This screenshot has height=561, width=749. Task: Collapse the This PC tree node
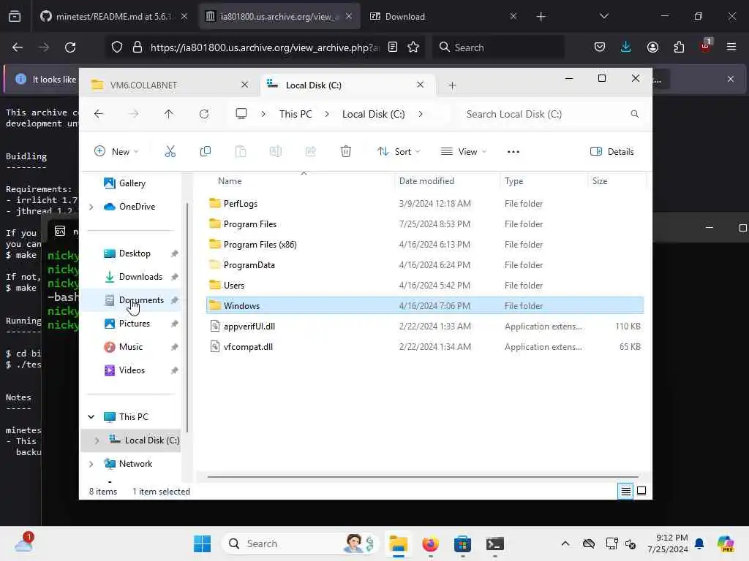pyautogui.click(x=91, y=417)
